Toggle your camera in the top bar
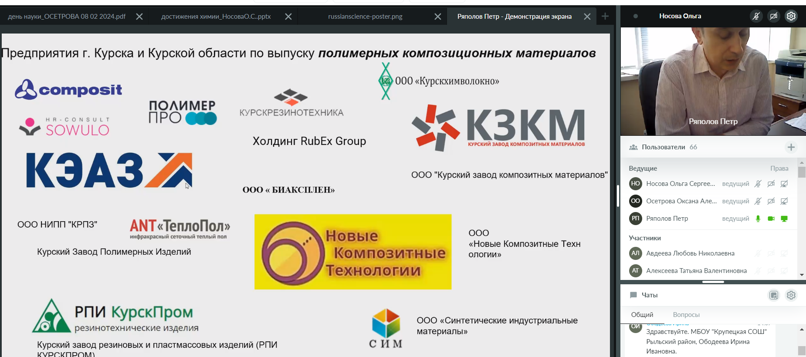 point(774,16)
